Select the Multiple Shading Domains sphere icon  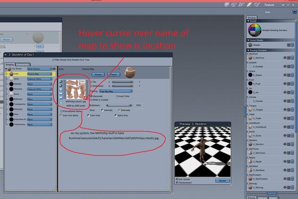[255, 30]
